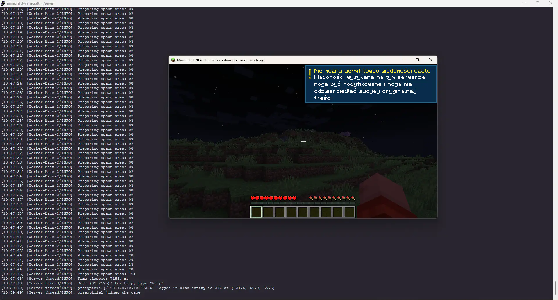Click the white crosshair in game view
The width and height of the screenshot is (558, 300).
(x=303, y=141)
